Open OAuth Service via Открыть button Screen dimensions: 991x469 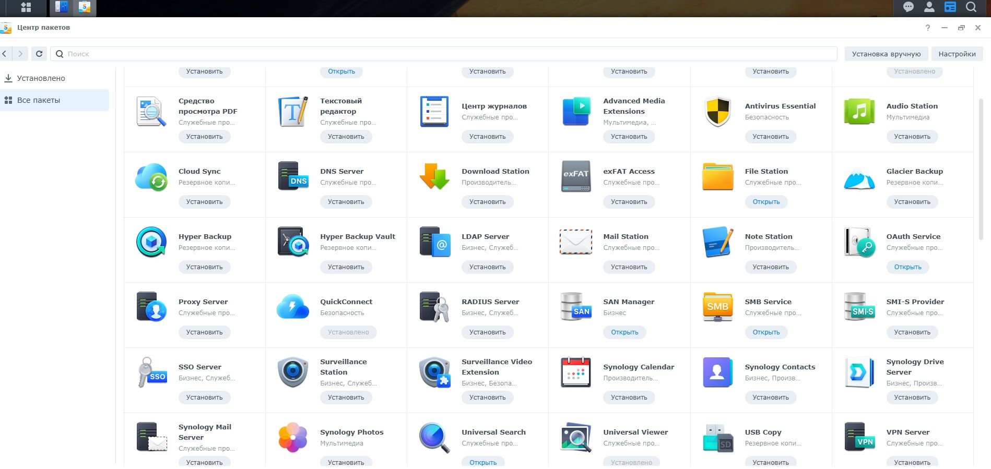908,267
